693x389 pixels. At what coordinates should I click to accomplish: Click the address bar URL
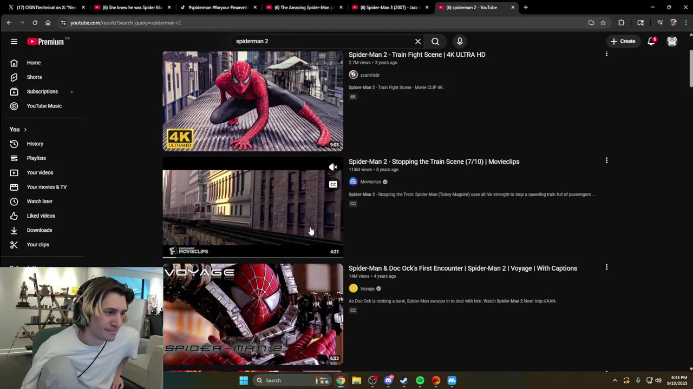[x=126, y=23]
